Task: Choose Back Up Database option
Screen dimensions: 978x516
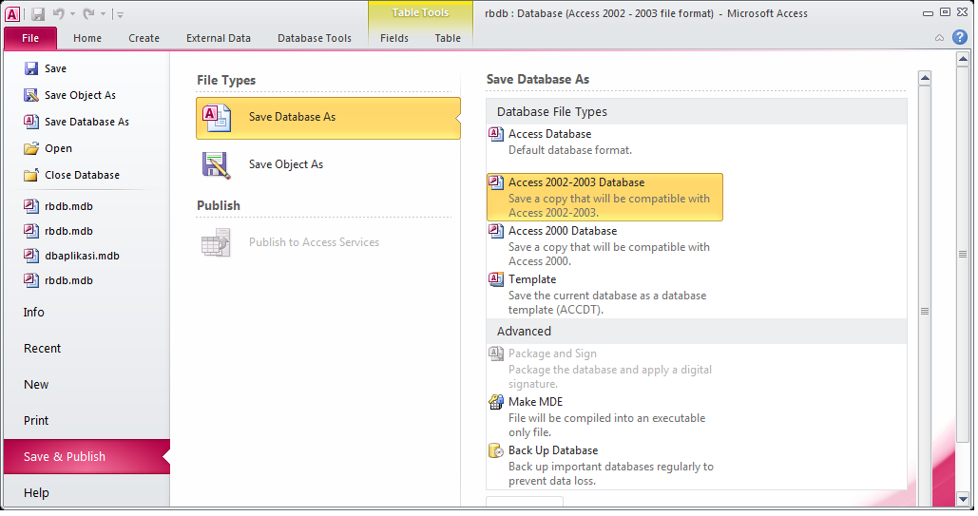Action: tap(604, 466)
